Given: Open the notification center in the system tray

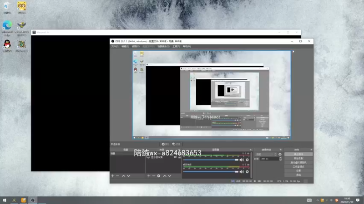Looking at the screenshot, I should point(358,200).
